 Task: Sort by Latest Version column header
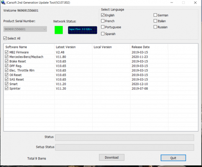pyautogui.click(x=73, y=47)
